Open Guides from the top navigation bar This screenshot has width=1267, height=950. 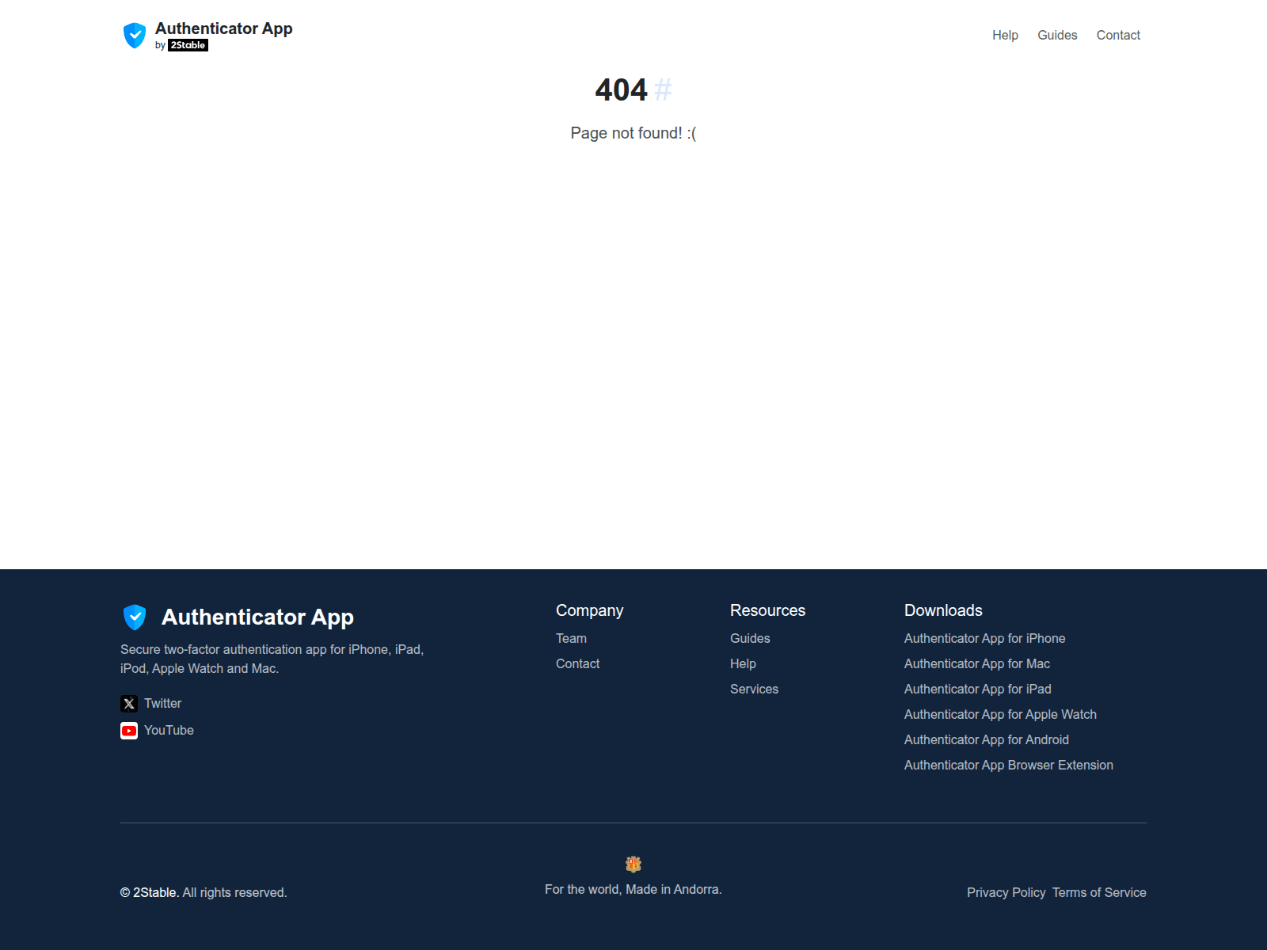[1056, 35]
